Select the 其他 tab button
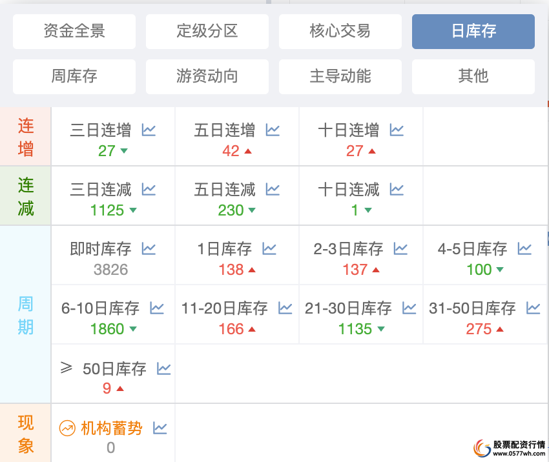 click(473, 76)
